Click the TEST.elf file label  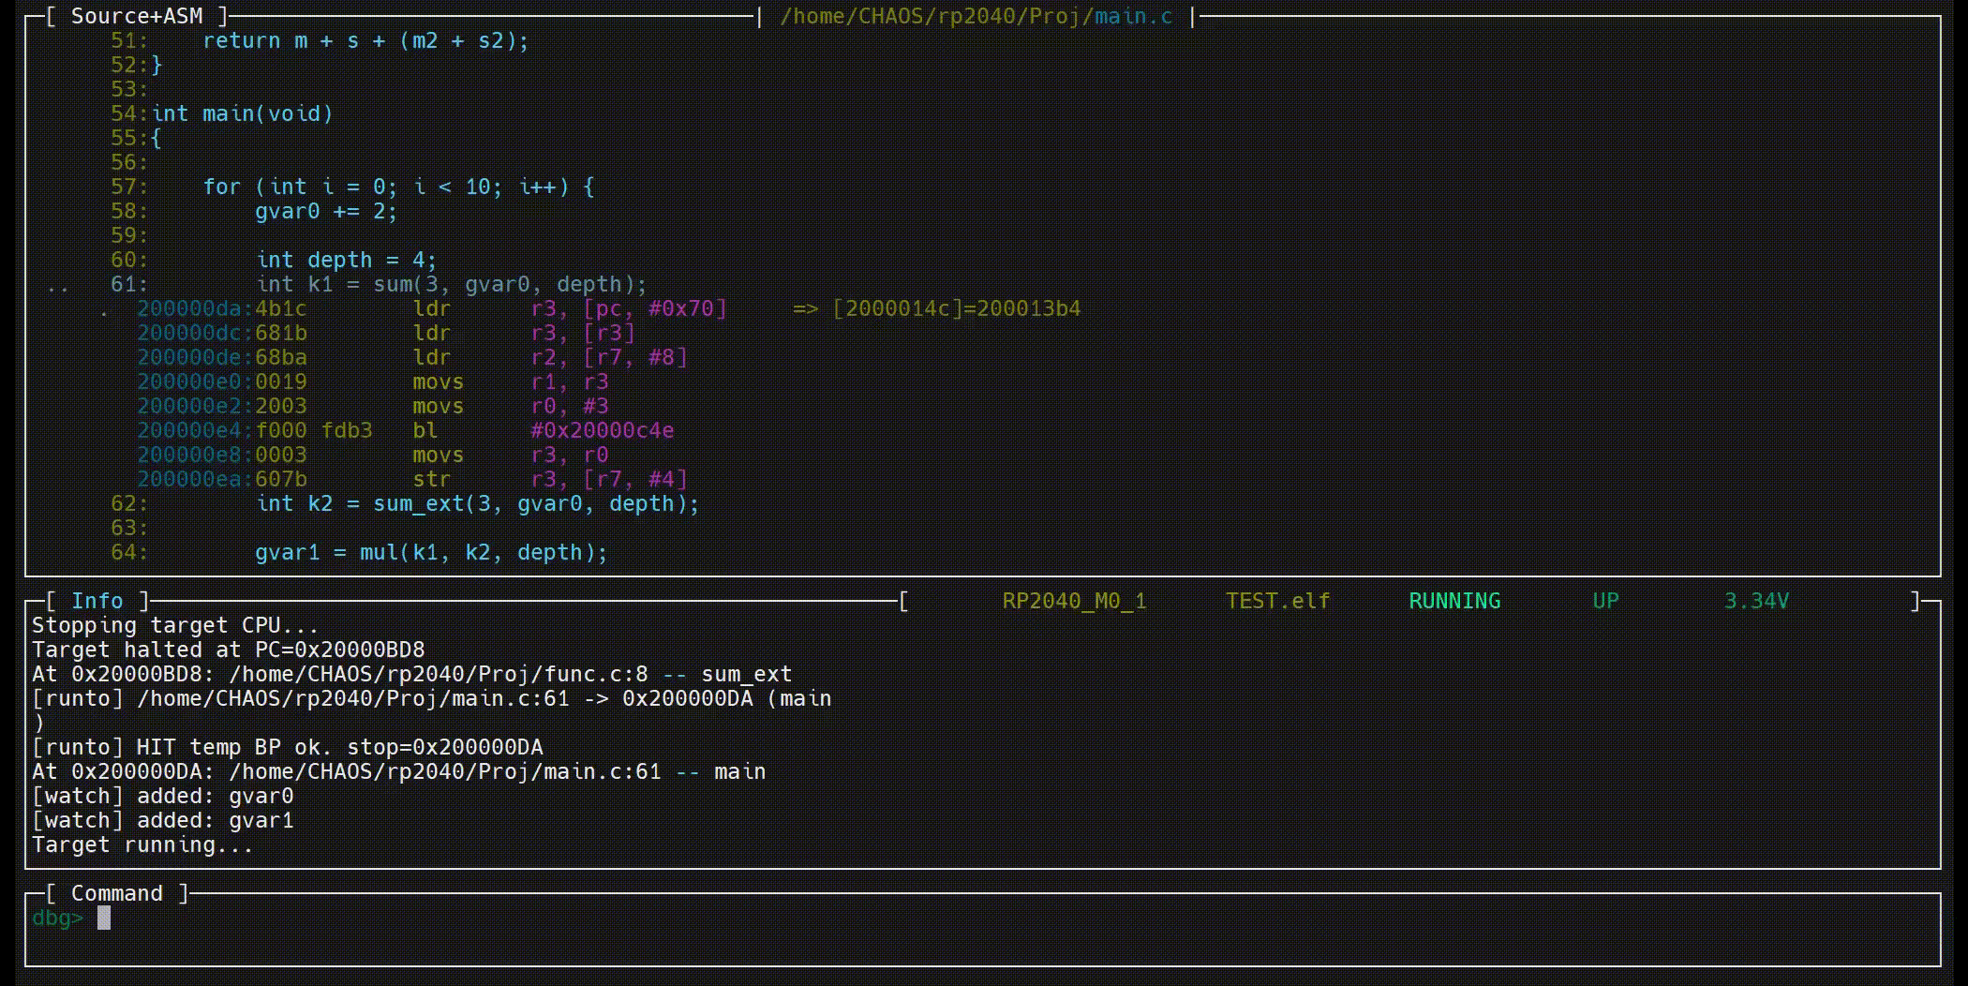point(1277,601)
